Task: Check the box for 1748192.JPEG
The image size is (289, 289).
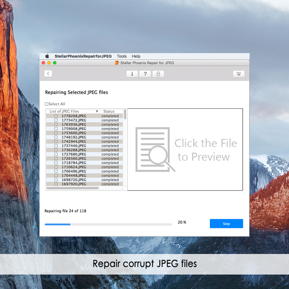Action: pos(56,137)
